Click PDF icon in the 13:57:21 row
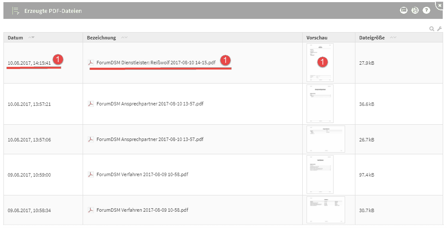Image resolution: width=447 pixels, height=228 pixels. pyautogui.click(x=91, y=104)
